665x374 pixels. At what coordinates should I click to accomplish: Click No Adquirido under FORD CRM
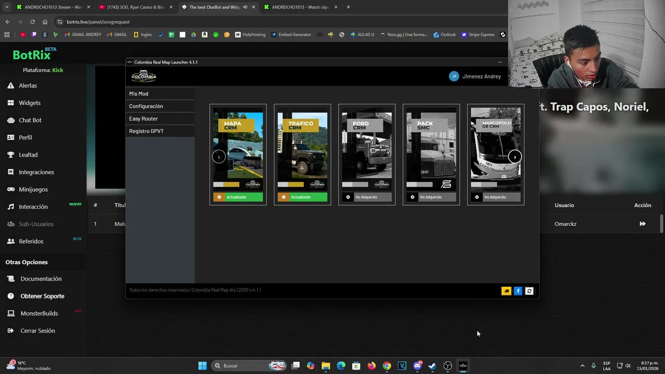(x=367, y=197)
